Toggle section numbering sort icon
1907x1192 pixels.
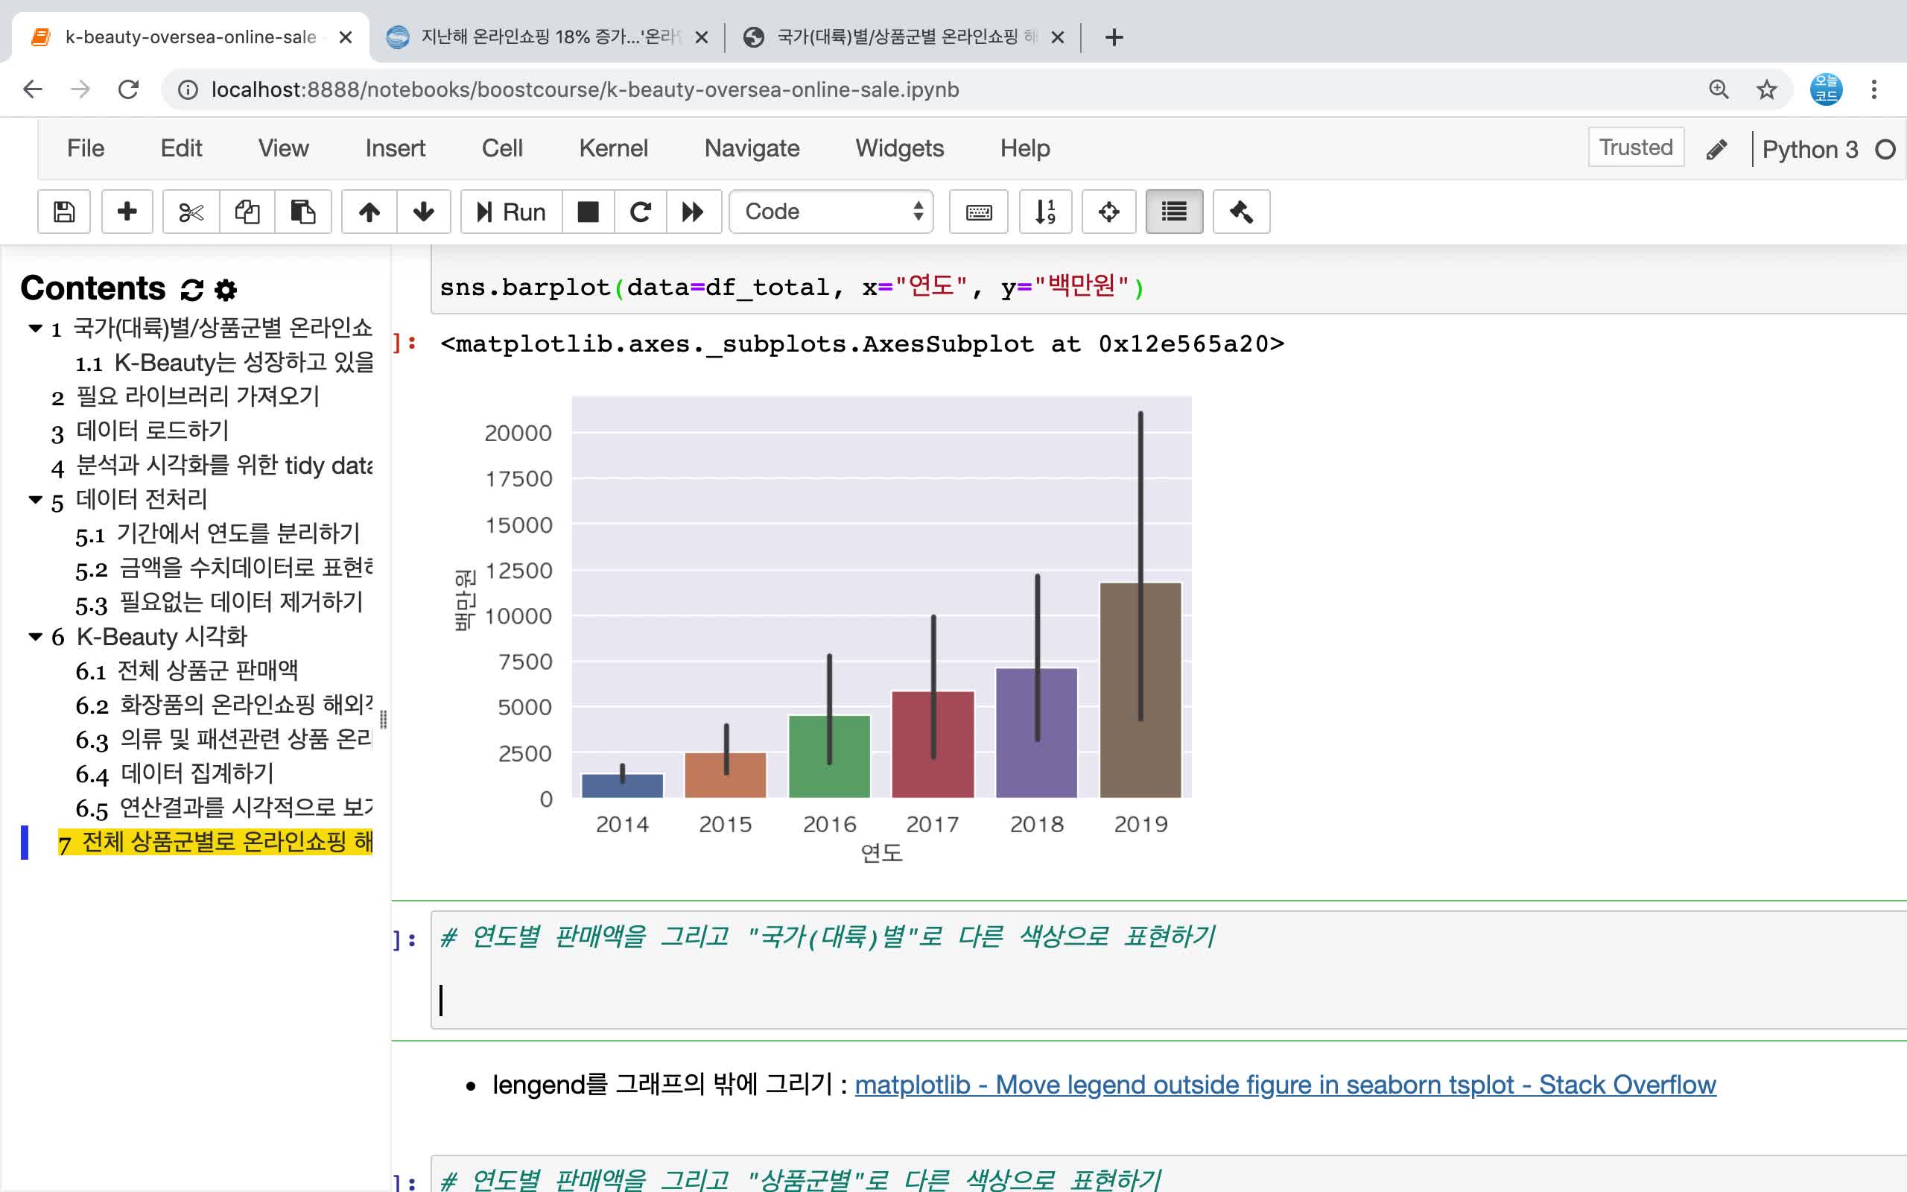(x=1045, y=212)
